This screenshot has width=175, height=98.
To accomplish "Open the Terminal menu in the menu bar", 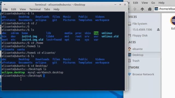I will click(x=35, y=9).
